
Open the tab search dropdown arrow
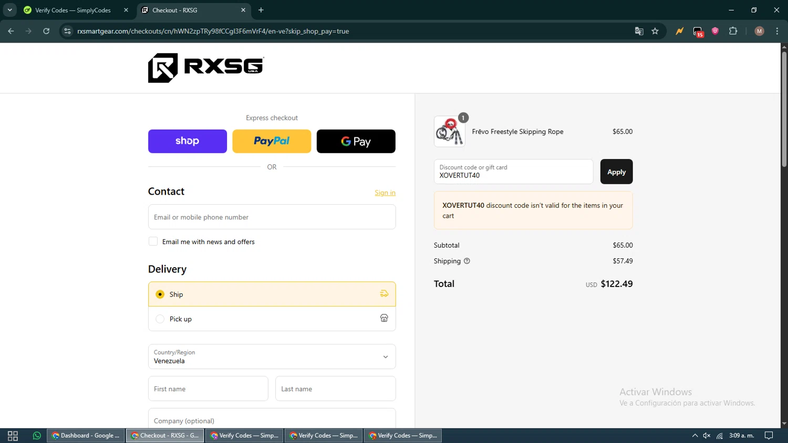[9, 10]
